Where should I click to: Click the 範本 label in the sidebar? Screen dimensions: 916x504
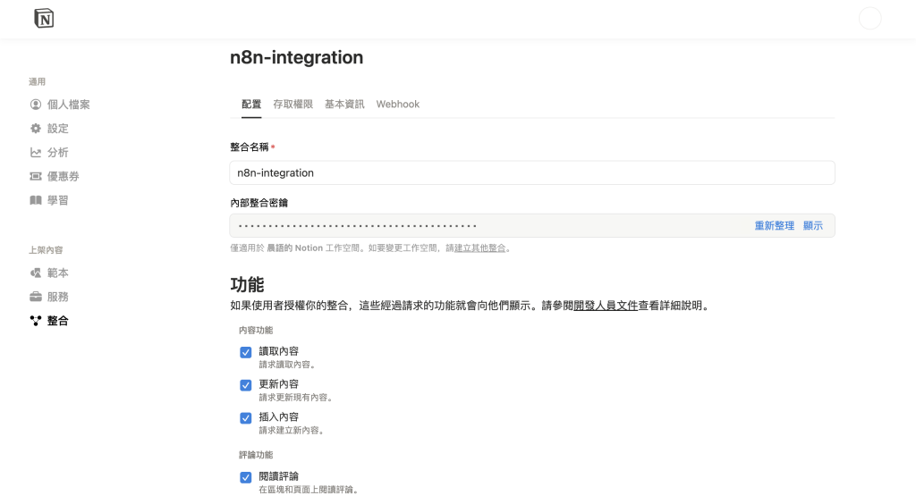(x=58, y=273)
